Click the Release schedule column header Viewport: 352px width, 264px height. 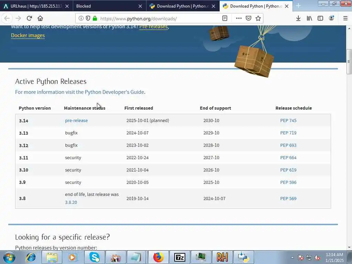click(x=294, y=108)
